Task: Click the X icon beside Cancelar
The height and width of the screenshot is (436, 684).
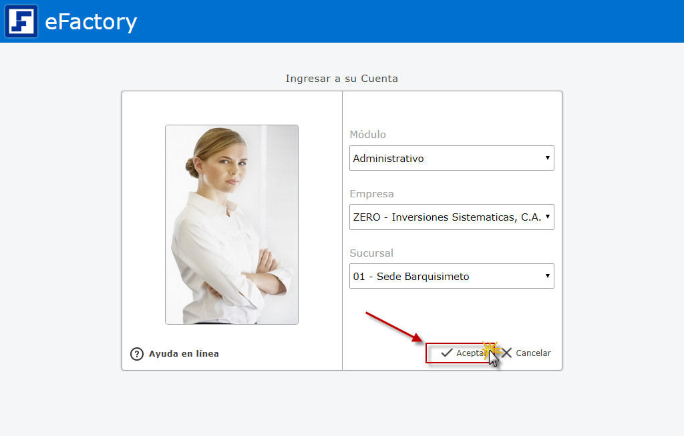Action: pyautogui.click(x=507, y=353)
